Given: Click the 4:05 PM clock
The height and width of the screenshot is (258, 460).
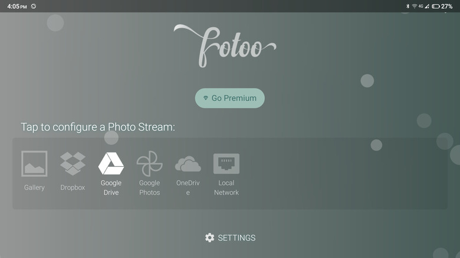Looking at the screenshot, I should [17, 6].
